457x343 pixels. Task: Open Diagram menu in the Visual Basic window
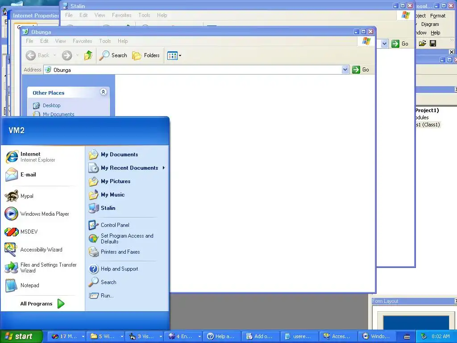click(430, 24)
